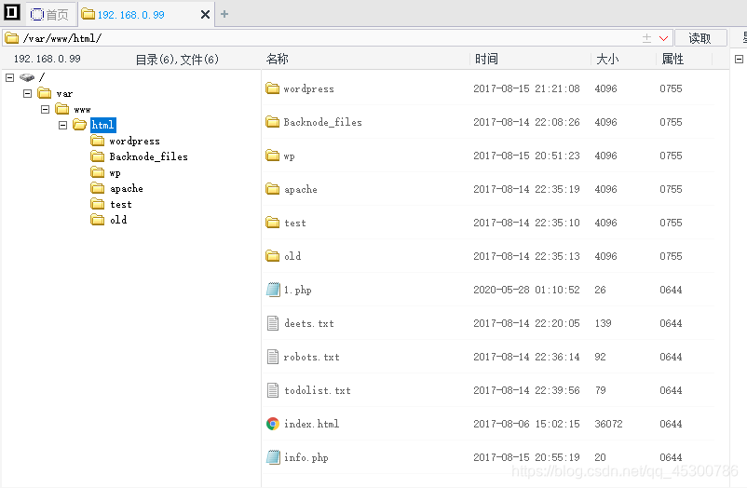Click apache folder icon in file list

pyautogui.click(x=273, y=189)
